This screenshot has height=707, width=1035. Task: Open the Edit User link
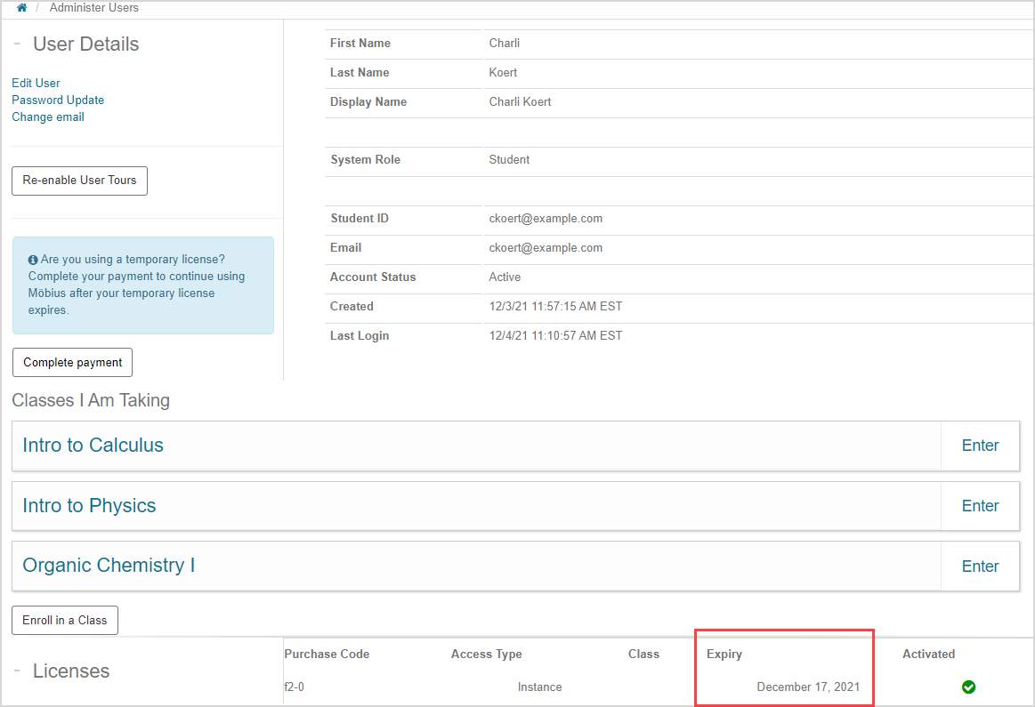point(36,83)
